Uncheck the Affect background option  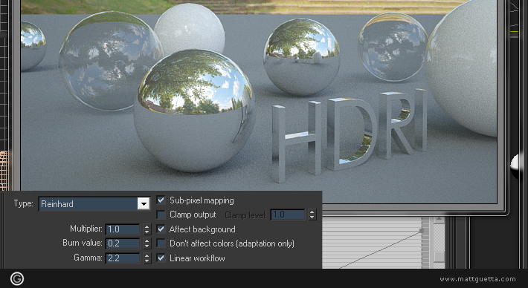(x=161, y=229)
